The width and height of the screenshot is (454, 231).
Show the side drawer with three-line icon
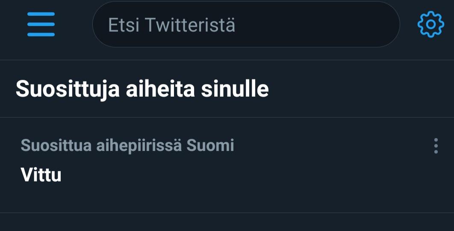click(x=41, y=24)
